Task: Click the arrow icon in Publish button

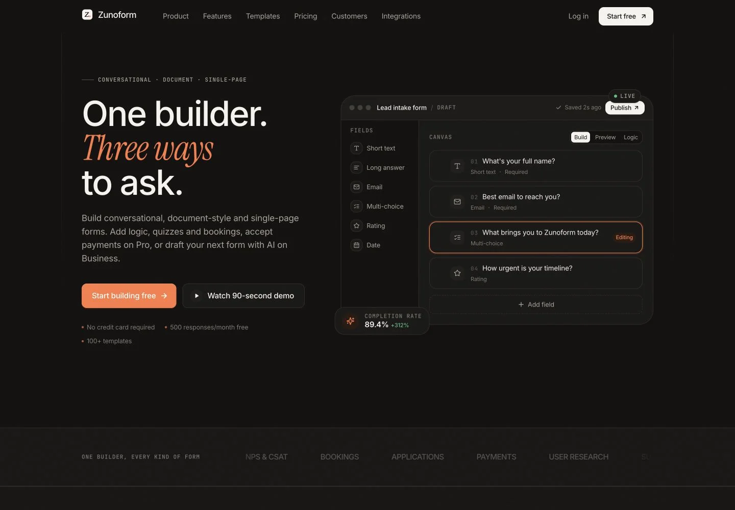Action: pyautogui.click(x=636, y=108)
